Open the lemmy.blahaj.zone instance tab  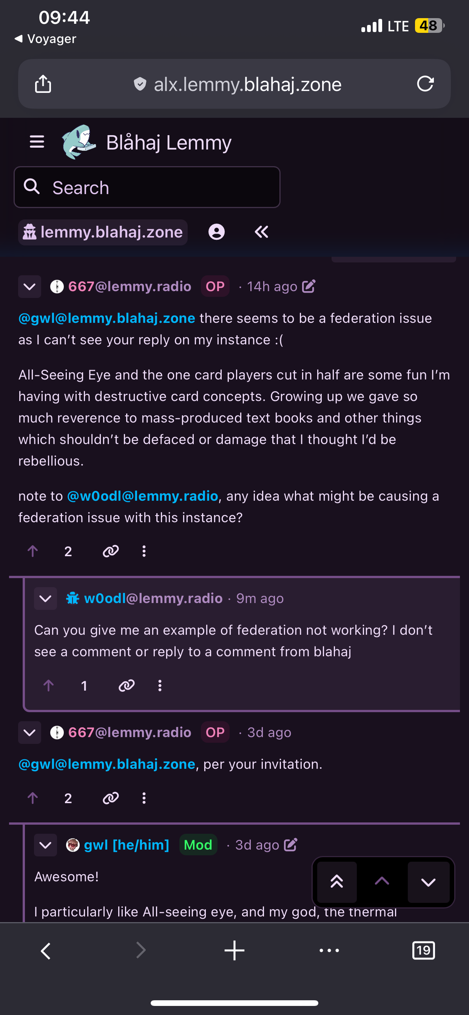point(103,232)
